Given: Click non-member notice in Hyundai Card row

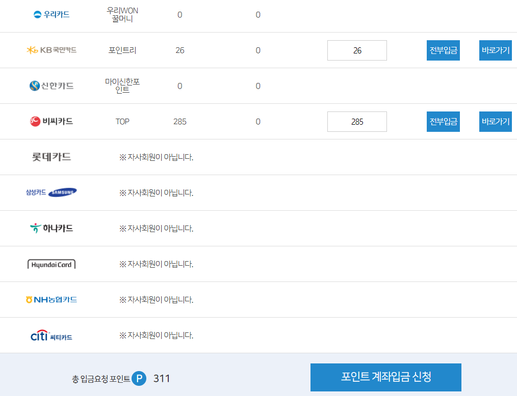Looking at the screenshot, I should pos(157,264).
